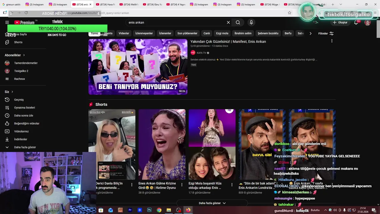380x214 pixels.
Task: Switch to (8724) Ebru Ya browser tab
Action: [152, 4]
